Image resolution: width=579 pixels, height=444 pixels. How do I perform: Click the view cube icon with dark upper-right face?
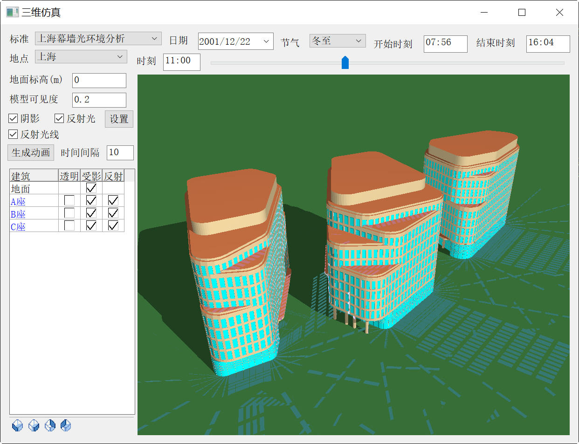click(50, 425)
